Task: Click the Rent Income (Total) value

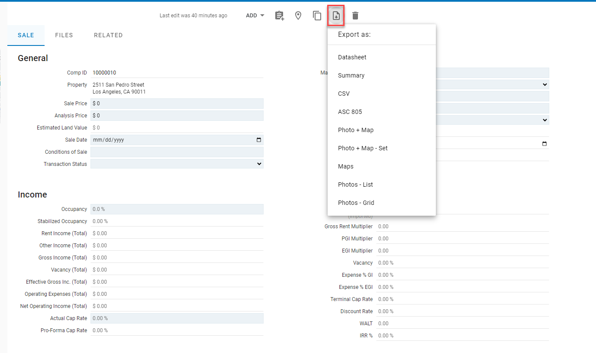Action: [x=100, y=233]
